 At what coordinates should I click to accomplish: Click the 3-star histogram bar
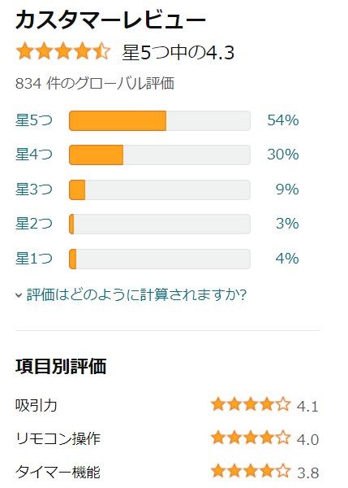160,190
